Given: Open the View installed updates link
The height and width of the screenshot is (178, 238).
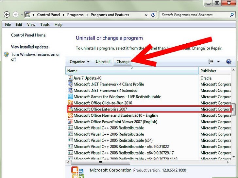Looking at the screenshot, I should pyautogui.click(x=29, y=47).
